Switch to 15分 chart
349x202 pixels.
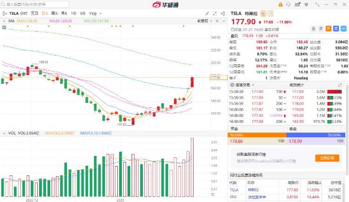(93, 13)
